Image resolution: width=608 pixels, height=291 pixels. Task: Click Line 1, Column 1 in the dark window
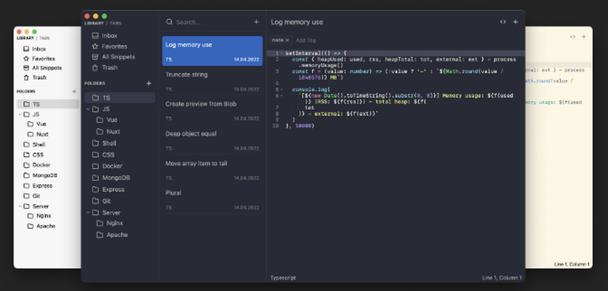[x=502, y=278]
